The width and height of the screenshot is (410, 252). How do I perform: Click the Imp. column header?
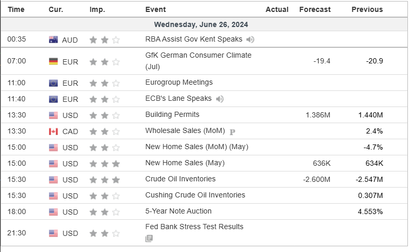[97, 9]
